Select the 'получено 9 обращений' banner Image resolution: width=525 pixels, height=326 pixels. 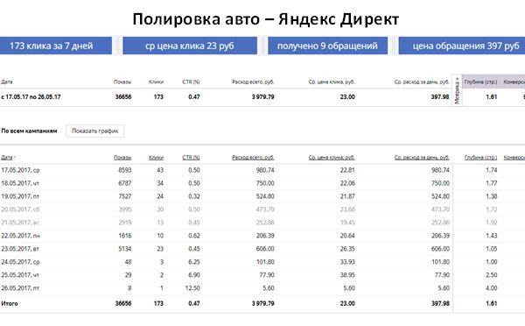(x=327, y=46)
